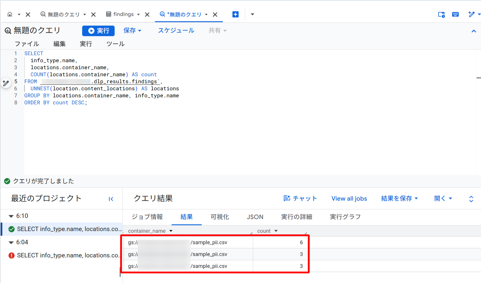Expand results panel with up-down arrows icon

pos(471,199)
